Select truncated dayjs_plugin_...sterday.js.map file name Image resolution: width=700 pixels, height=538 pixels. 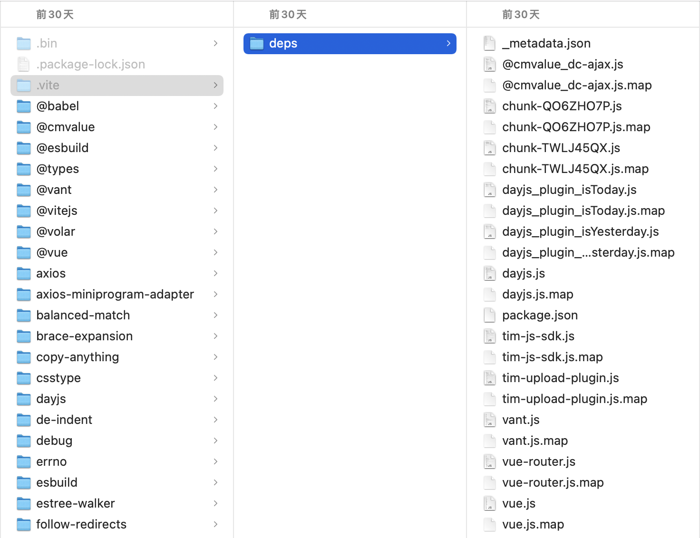click(588, 253)
